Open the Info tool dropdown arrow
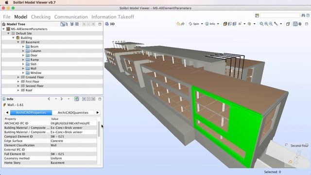Viewport: 311px width, 175px height. pos(218,24)
